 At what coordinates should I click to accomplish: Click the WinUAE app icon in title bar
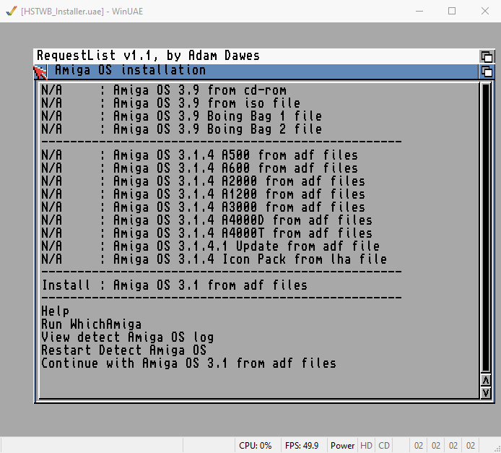pyautogui.click(x=11, y=11)
